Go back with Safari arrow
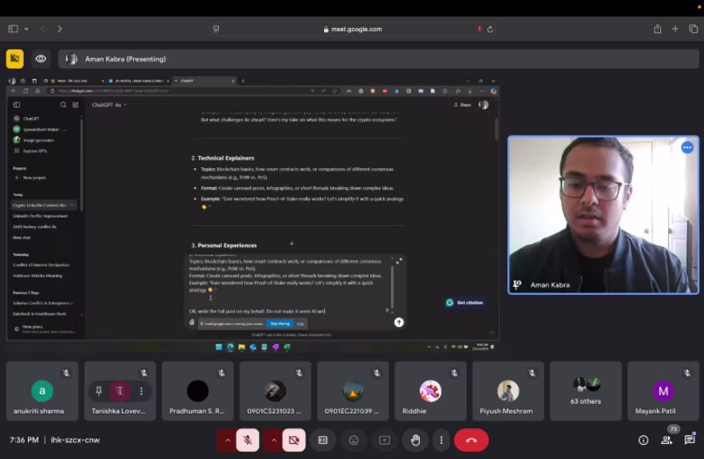The image size is (704, 459). pyautogui.click(x=43, y=29)
